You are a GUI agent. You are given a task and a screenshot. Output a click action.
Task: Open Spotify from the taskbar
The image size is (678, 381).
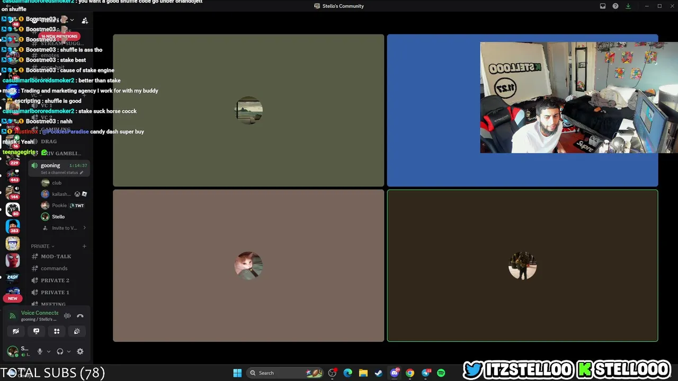point(441,373)
